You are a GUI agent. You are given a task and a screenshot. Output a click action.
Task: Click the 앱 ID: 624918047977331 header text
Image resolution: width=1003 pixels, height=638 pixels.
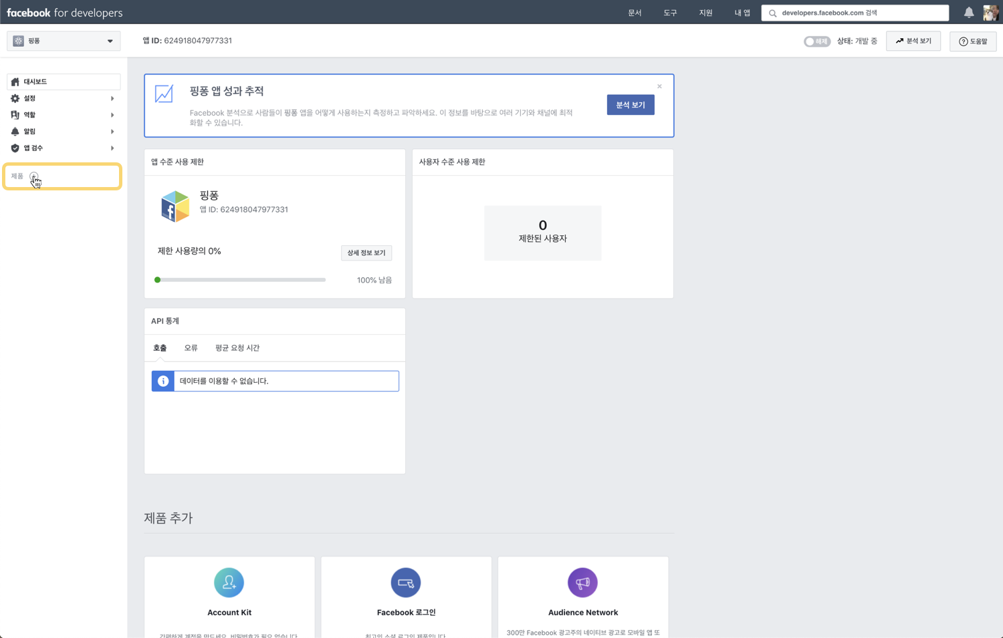coord(187,41)
